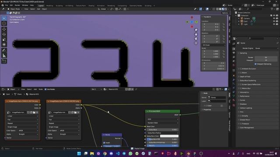Expand the Camera item in outliner
Screen dimensions: 280x157
click(239, 18)
